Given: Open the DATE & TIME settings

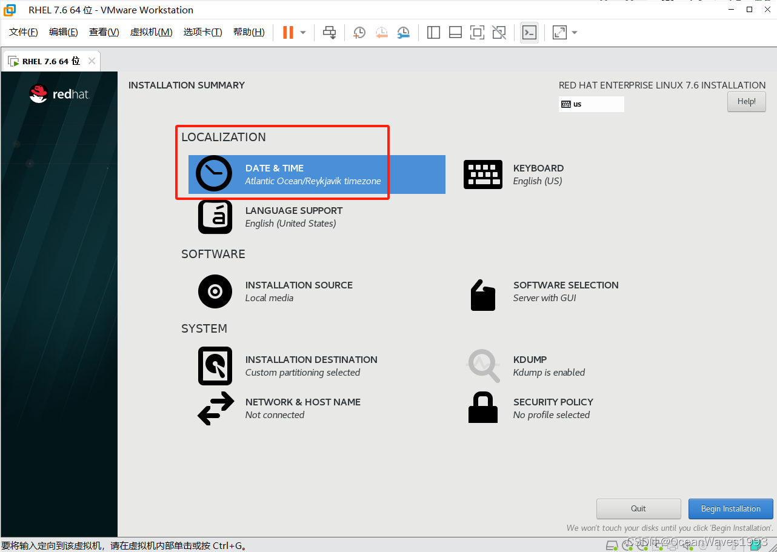Looking at the screenshot, I should click(x=317, y=175).
